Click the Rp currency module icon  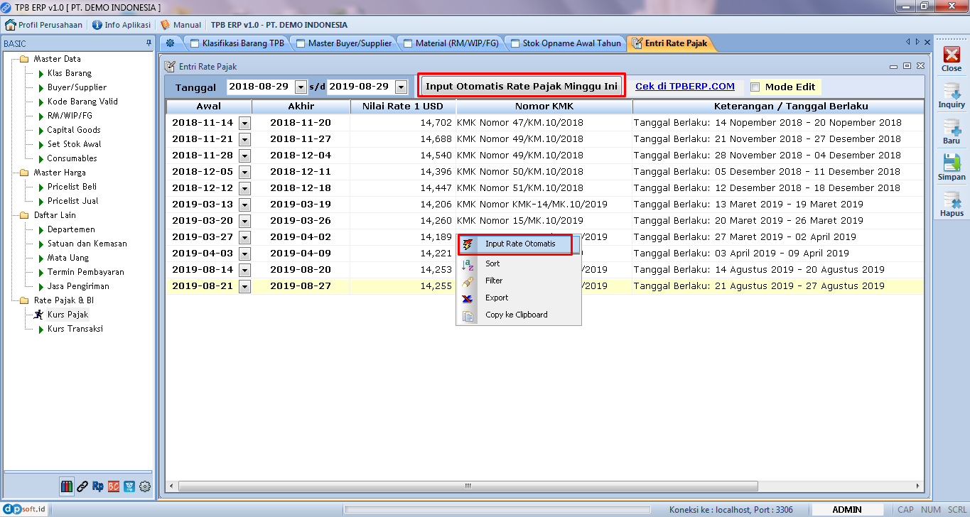coord(97,486)
